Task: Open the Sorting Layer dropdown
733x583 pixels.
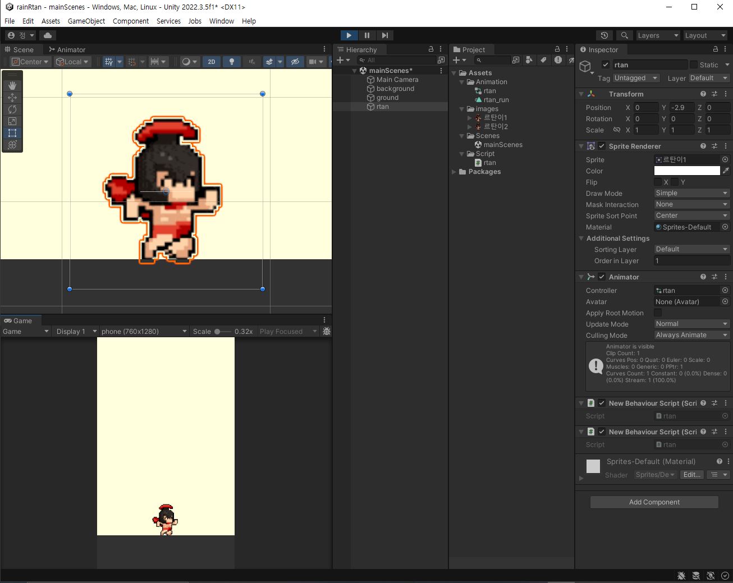Action: tap(691, 249)
